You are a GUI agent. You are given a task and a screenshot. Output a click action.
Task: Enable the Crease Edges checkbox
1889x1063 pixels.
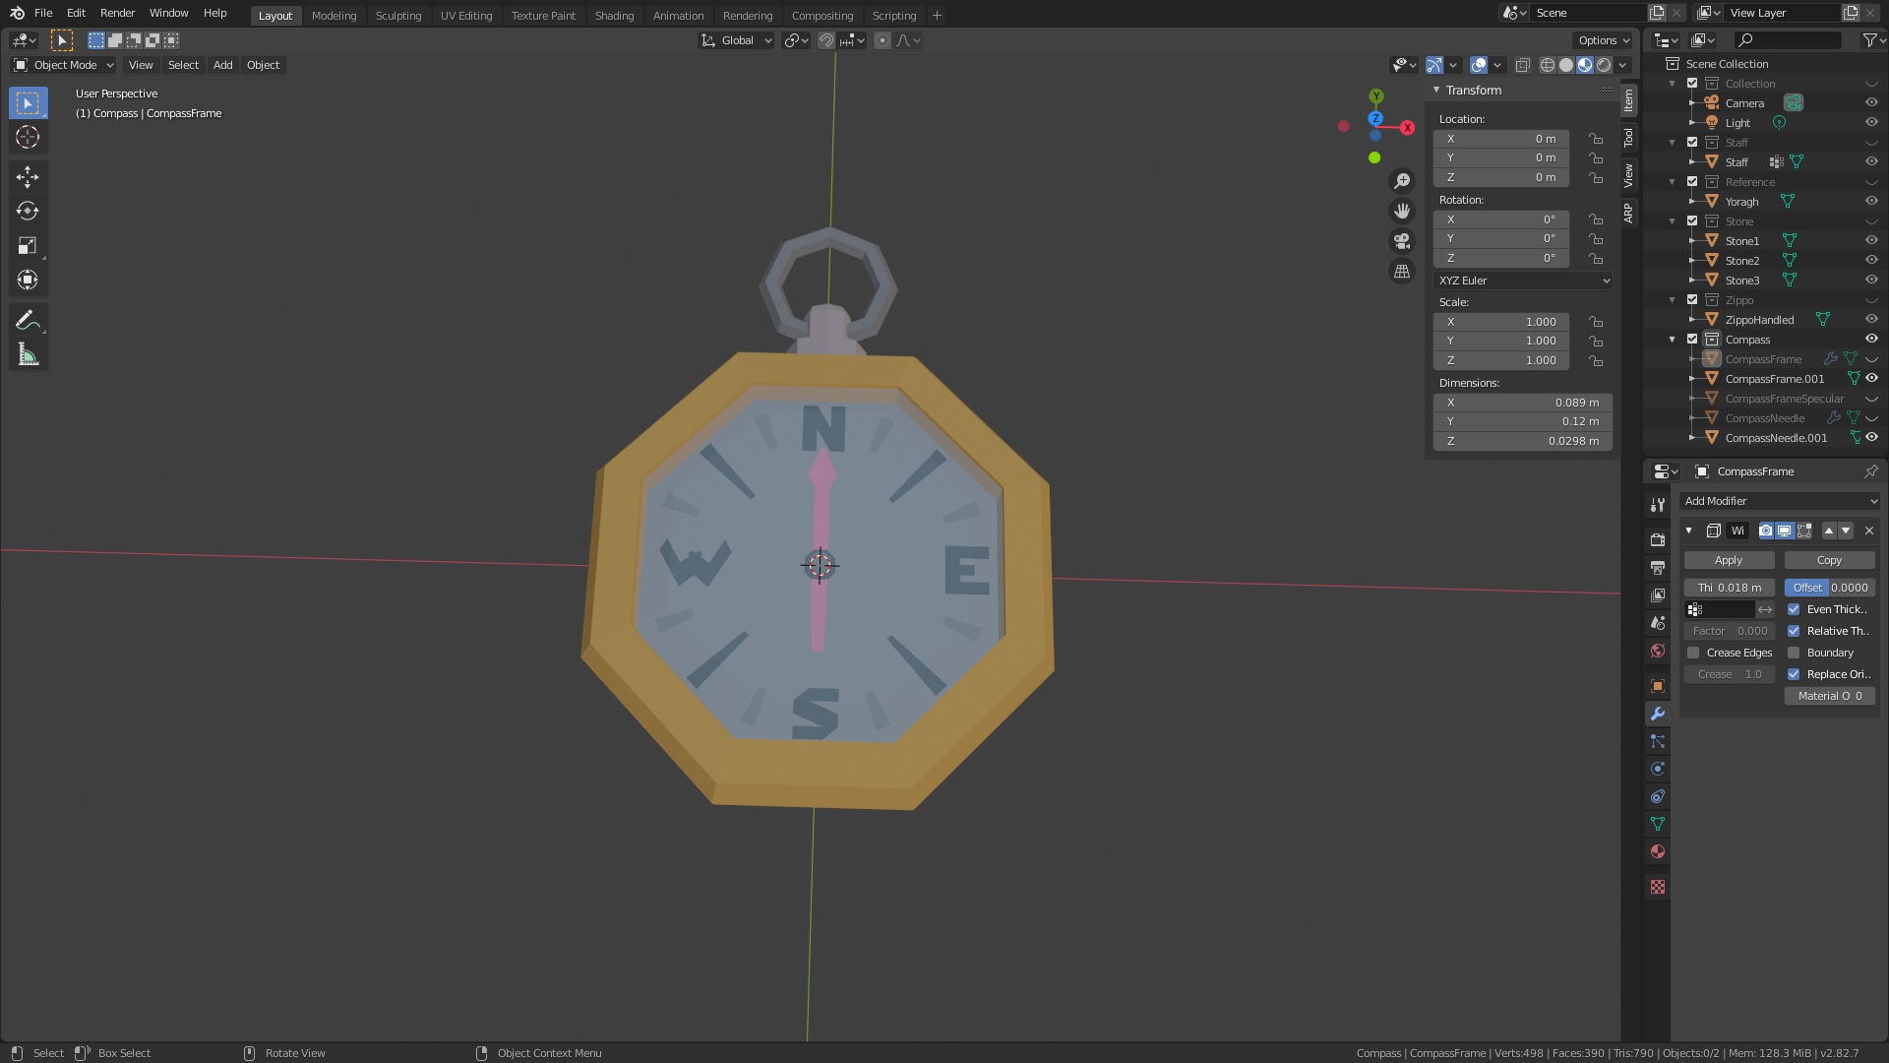(1693, 653)
